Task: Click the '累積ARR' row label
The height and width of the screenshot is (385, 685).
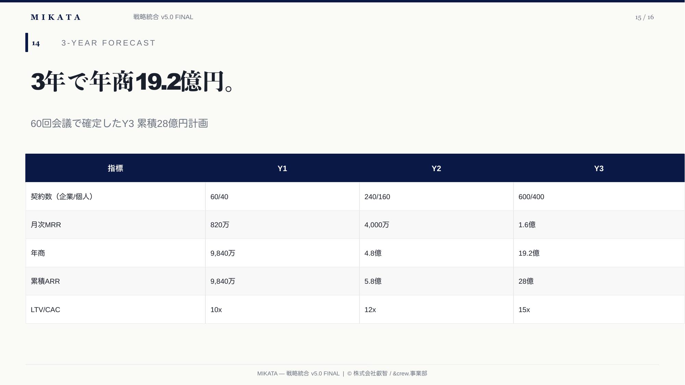Action: coord(115,281)
